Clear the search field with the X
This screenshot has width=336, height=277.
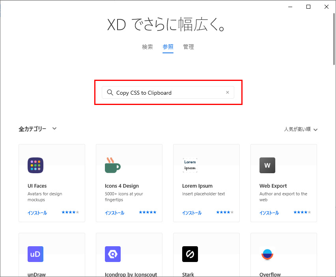[x=228, y=92]
